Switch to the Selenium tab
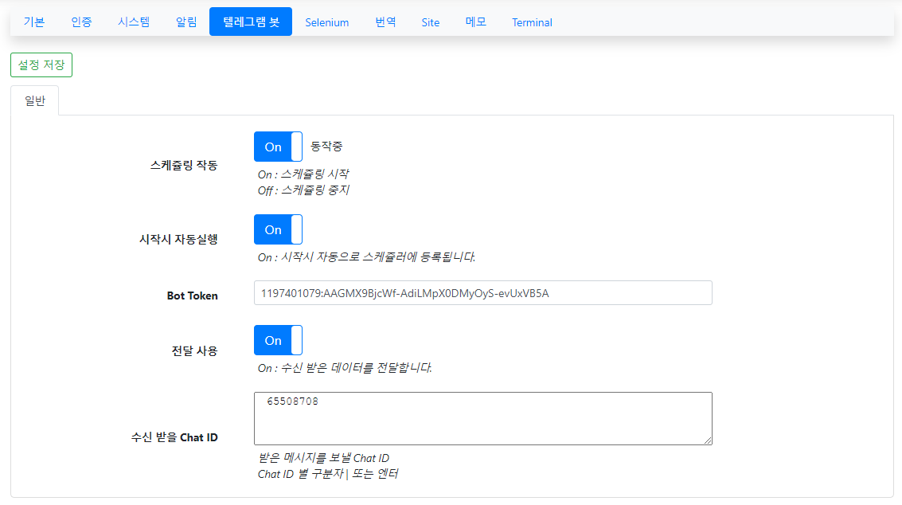The width and height of the screenshot is (902, 505). [327, 22]
